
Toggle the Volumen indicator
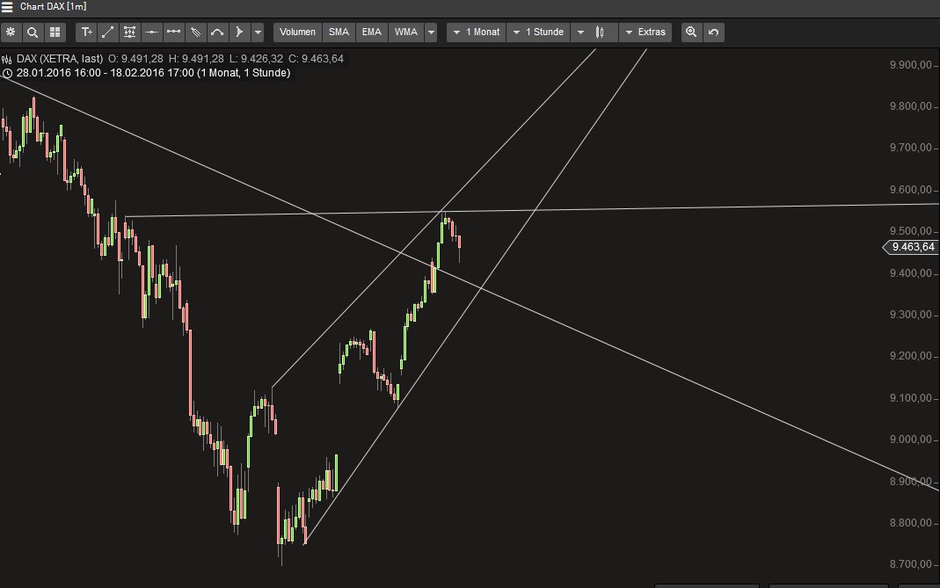pos(297,32)
